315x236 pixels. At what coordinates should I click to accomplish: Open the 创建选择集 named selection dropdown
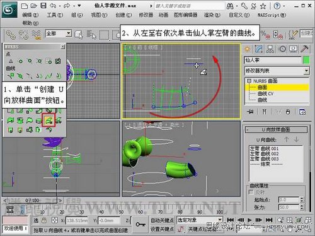click(x=307, y=33)
